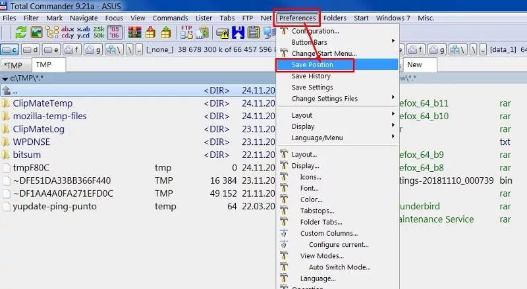Open Auto Switch Mode... entry

[337, 267]
